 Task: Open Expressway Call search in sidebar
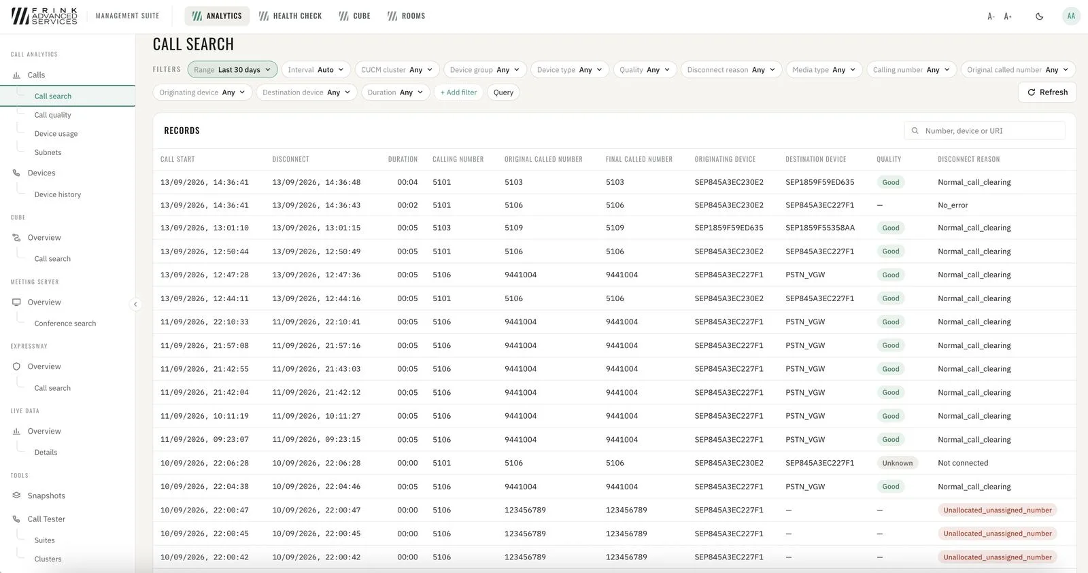(52, 388)
